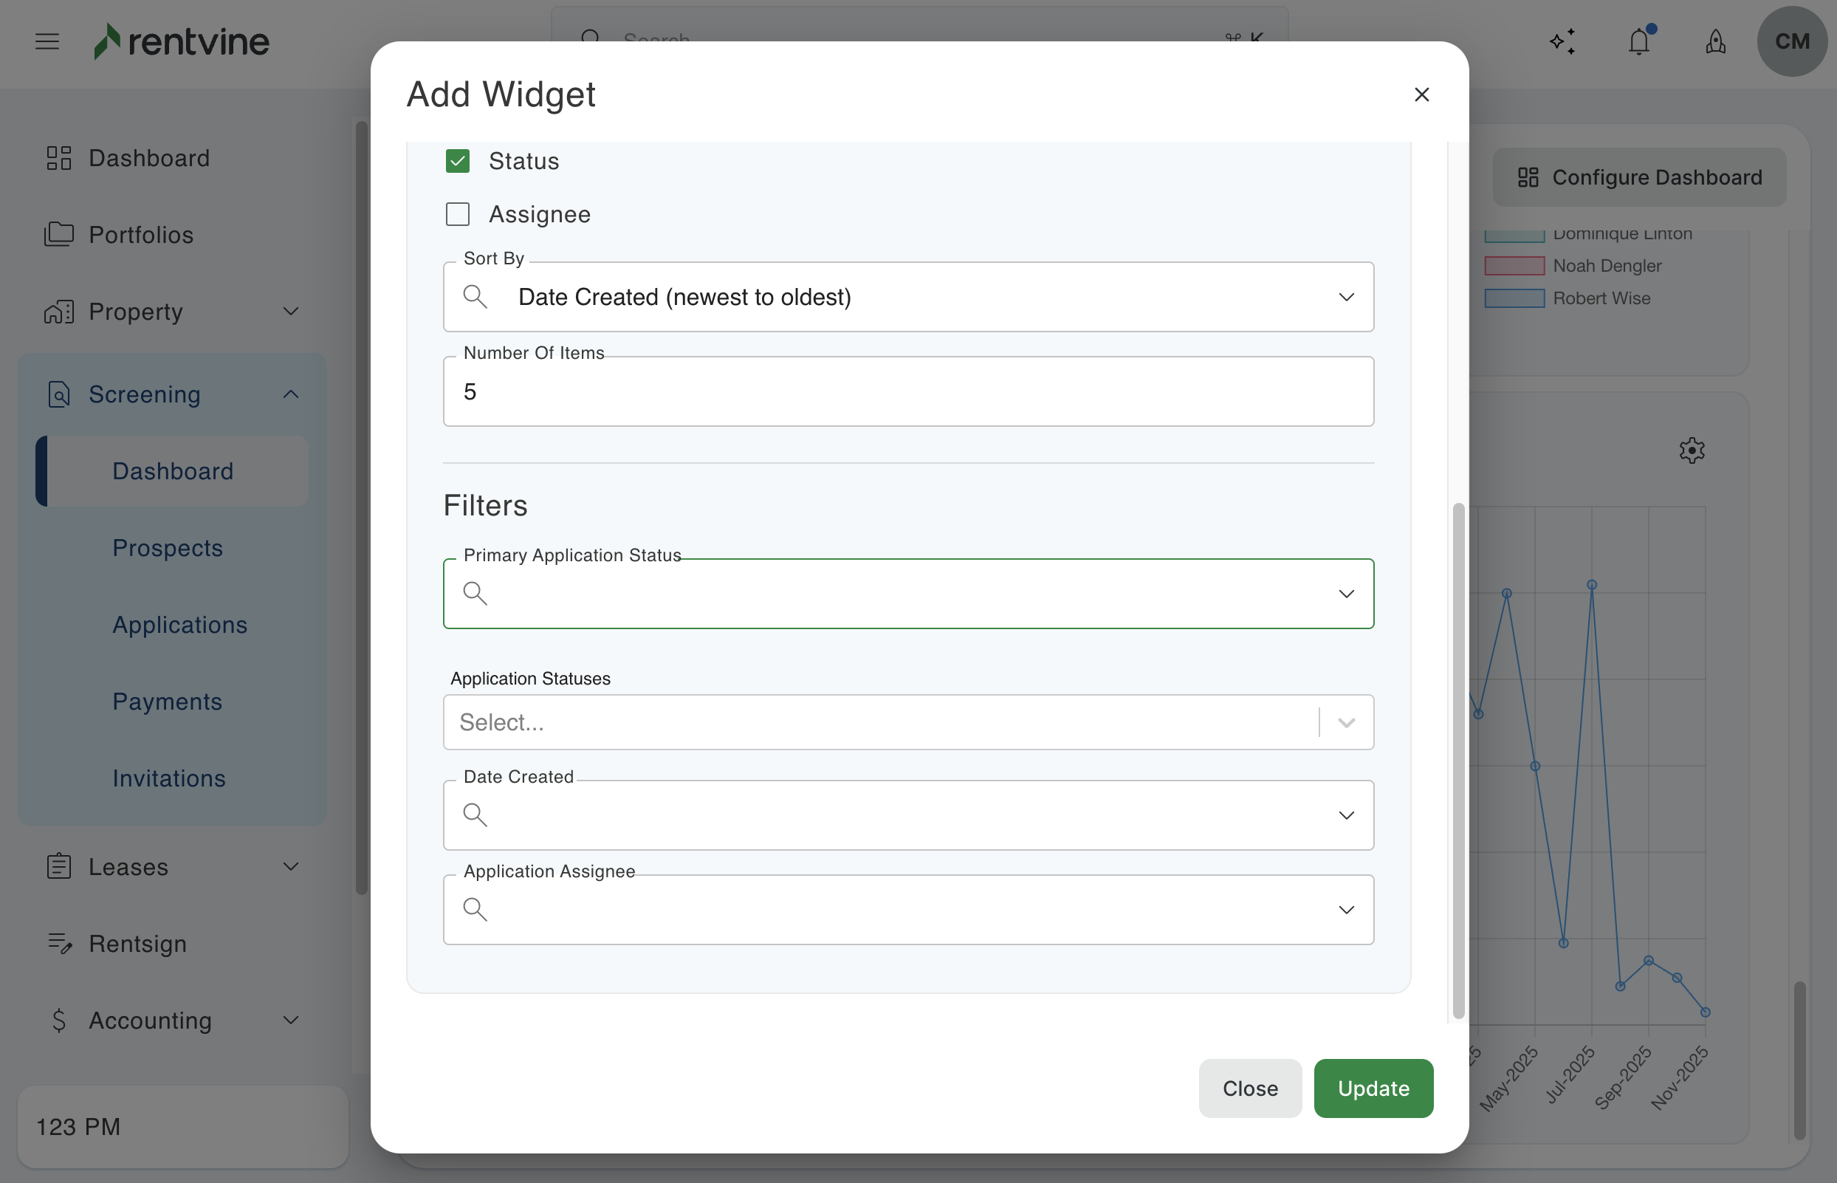Screen dimensions: 1837x1183
Task: Click the rocket icon in header
Action: click(x=1715, y=41)
